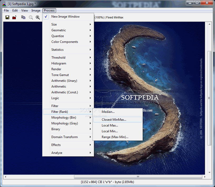The image size is (215, 187).
Task: Open the Analyze submenu
Action: 68,153
